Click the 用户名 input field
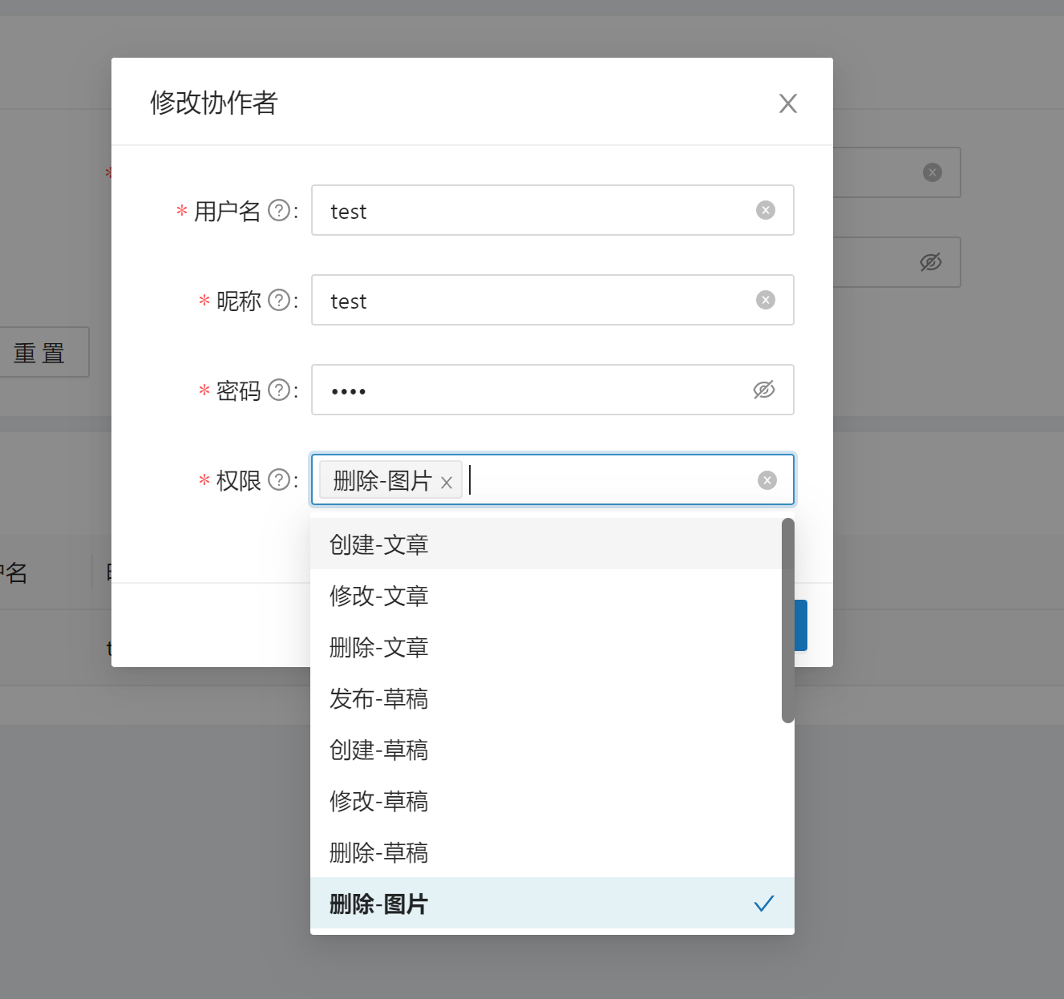 pyautogui.click(x=552, y=210)
